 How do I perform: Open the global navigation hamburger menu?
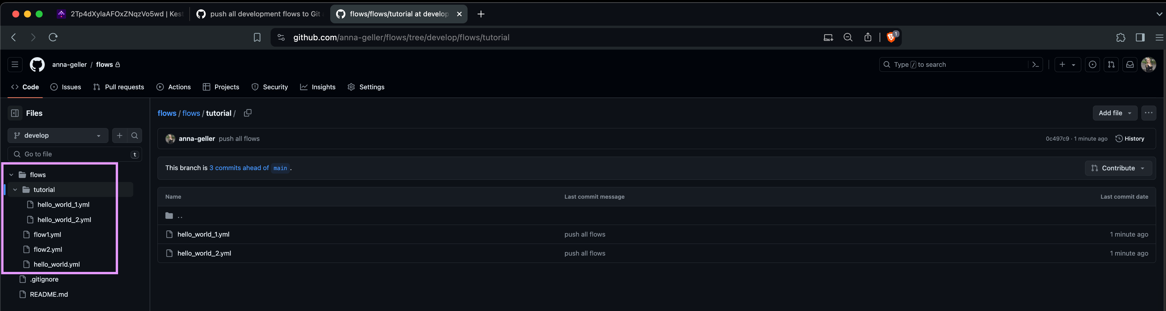(x=15, y=65)
